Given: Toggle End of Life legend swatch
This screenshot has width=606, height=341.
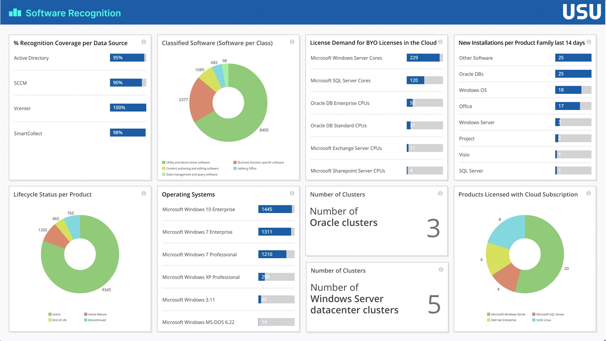Looking at the screenshot, I should (x=50, y=320).
